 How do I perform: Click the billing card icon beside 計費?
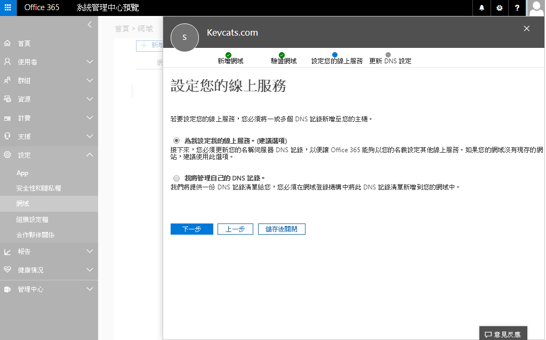click(7, 118)
